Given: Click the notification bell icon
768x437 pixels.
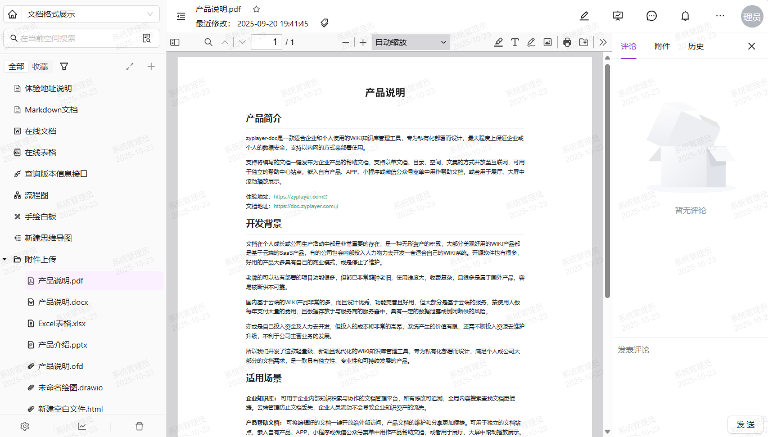Looking at the screenshot, I should click(x=685, y=16).
